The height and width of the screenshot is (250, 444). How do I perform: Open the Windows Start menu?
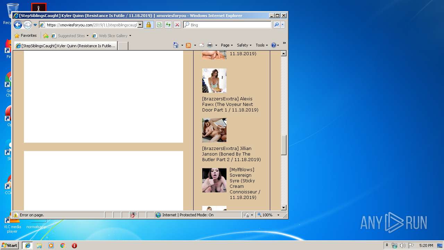pos(9,245)
